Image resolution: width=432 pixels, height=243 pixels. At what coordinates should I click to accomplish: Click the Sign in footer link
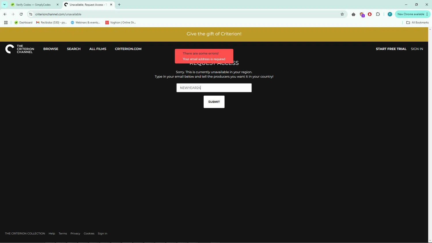pyautogui.click(x=103, y=233)
